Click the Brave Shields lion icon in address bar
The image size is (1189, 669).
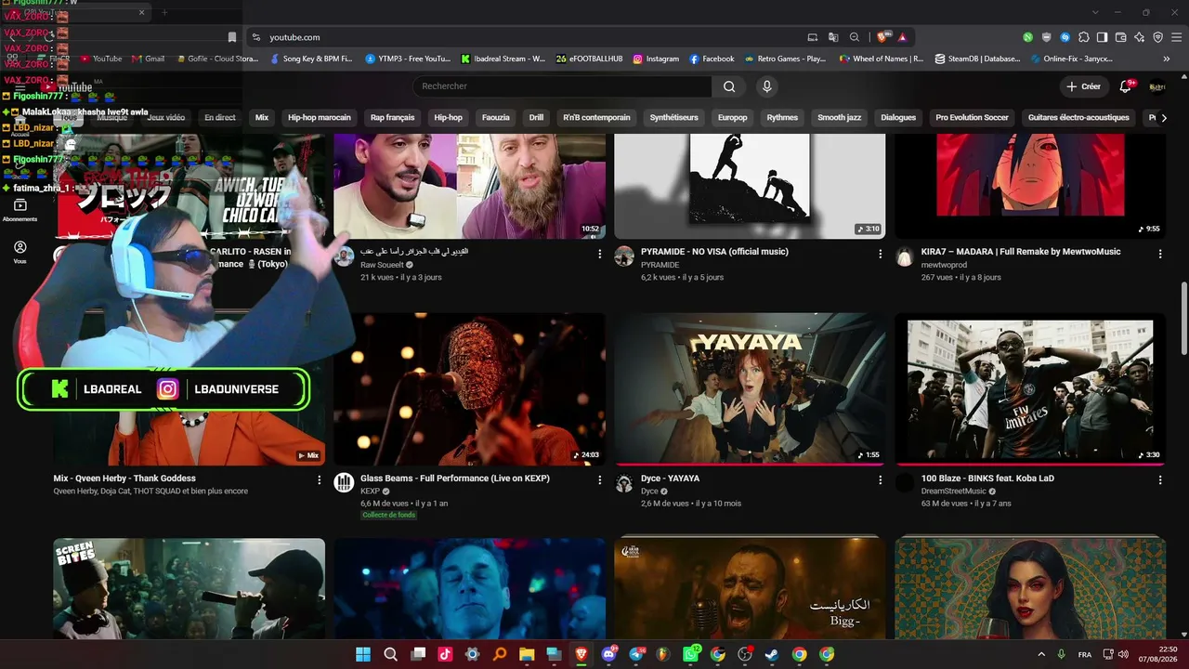882,37
